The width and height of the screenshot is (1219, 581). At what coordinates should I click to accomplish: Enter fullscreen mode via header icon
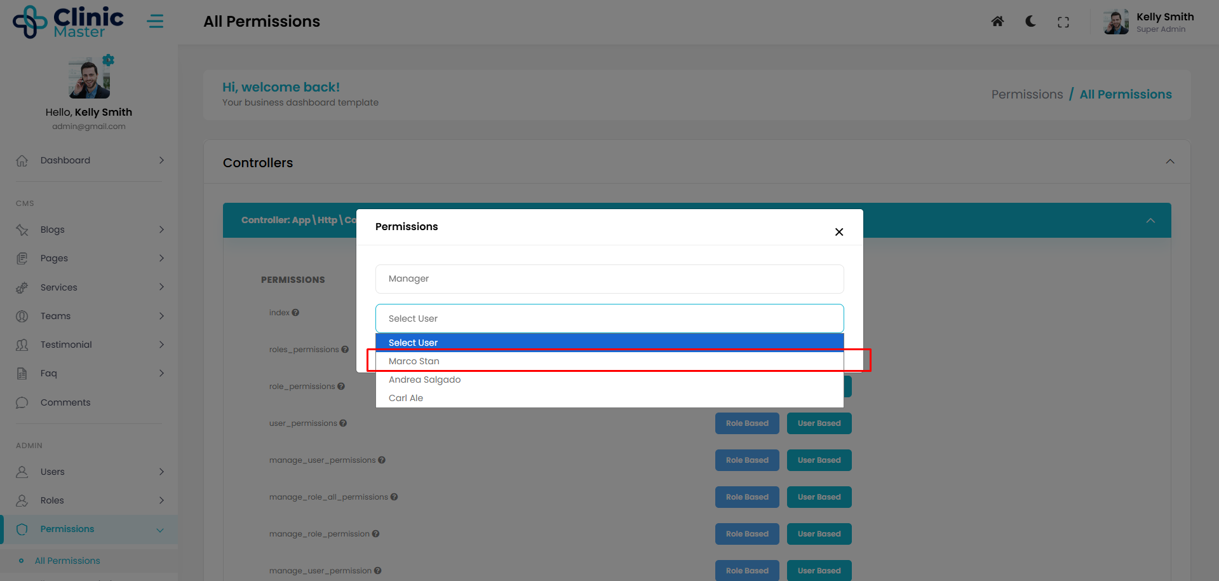(x=1063, y=22)
